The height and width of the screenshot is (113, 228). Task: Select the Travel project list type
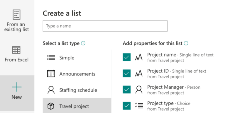(x=74, y=106)
